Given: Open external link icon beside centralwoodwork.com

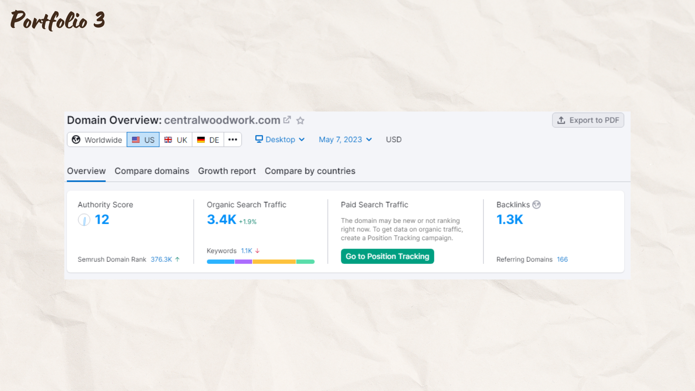Looking at the screenshot, I should [287, 120].
